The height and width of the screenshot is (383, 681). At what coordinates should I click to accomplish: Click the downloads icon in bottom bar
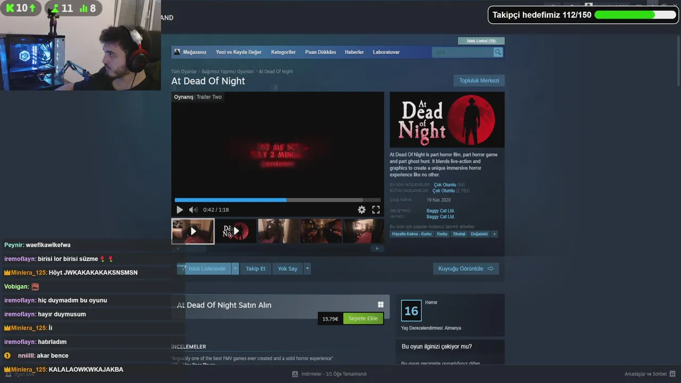coord(295,374)
